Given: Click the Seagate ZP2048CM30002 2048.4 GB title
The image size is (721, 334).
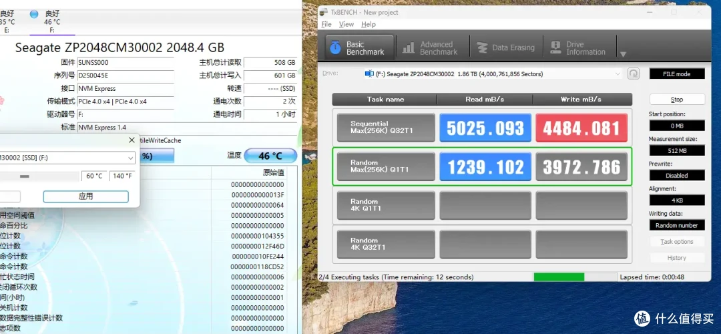Looking at the screenshot, I should coord(119,47).
